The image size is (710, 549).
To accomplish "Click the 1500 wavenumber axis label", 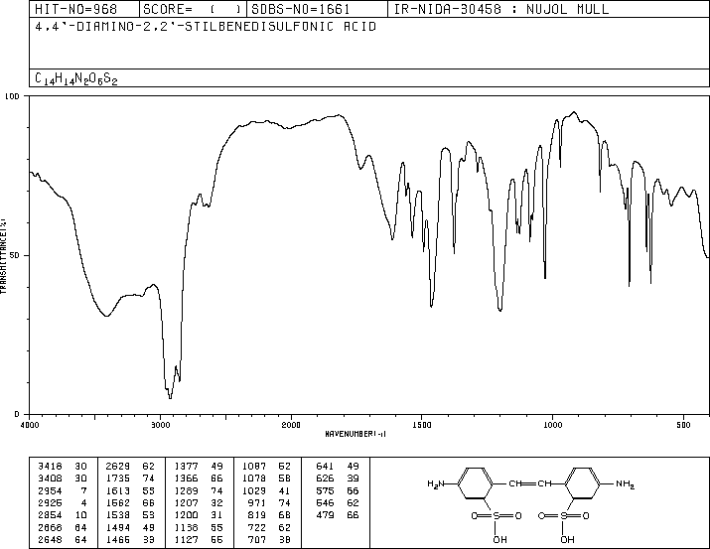I will [422, 425].
